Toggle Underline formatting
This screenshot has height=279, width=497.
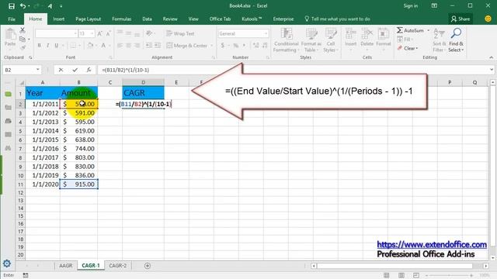[57, 46]
